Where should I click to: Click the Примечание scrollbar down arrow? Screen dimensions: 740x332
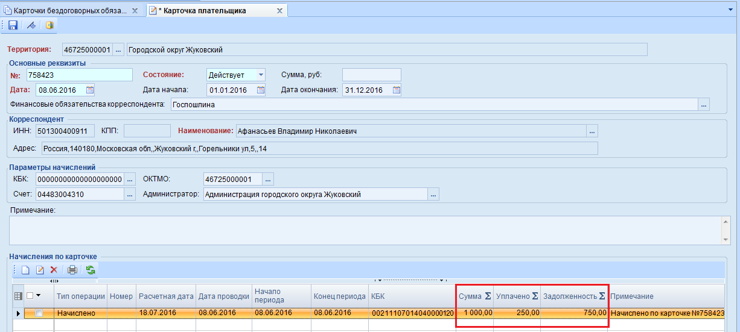tap(726, 239)
